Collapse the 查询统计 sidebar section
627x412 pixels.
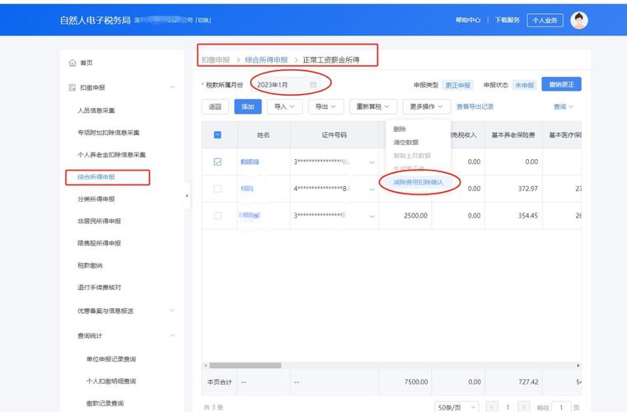pyautogui.click(x=171, y=335)
